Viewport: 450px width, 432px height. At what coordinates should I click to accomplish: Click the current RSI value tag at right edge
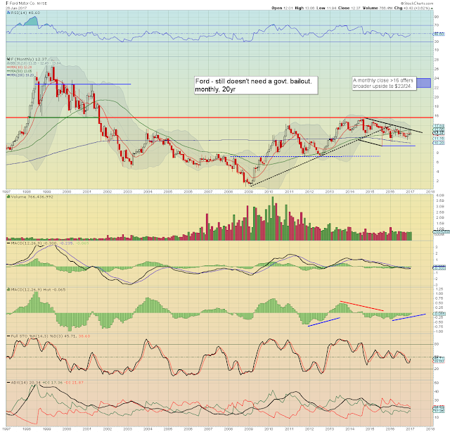pyautogui.click(x=439, y=34)
